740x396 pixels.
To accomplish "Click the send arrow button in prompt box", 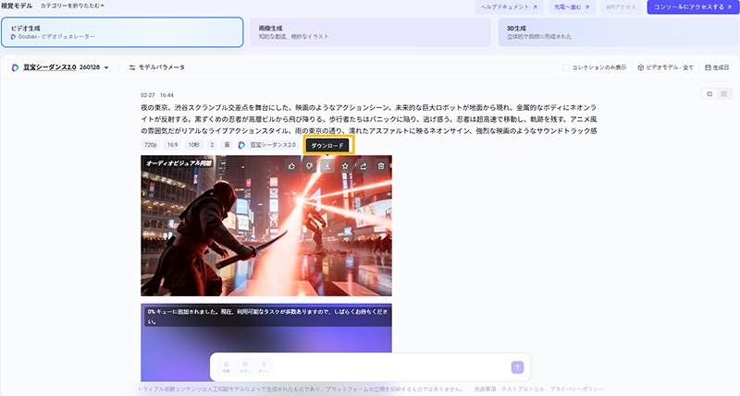I will pos(517,367).
